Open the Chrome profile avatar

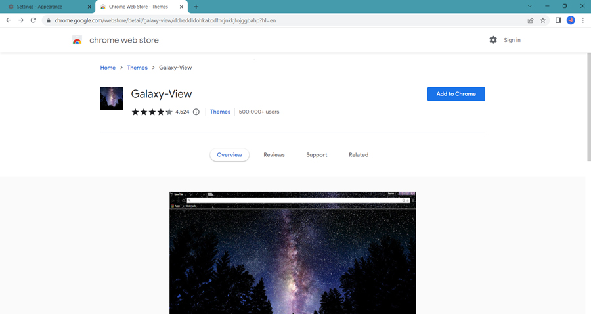(571, 20)
